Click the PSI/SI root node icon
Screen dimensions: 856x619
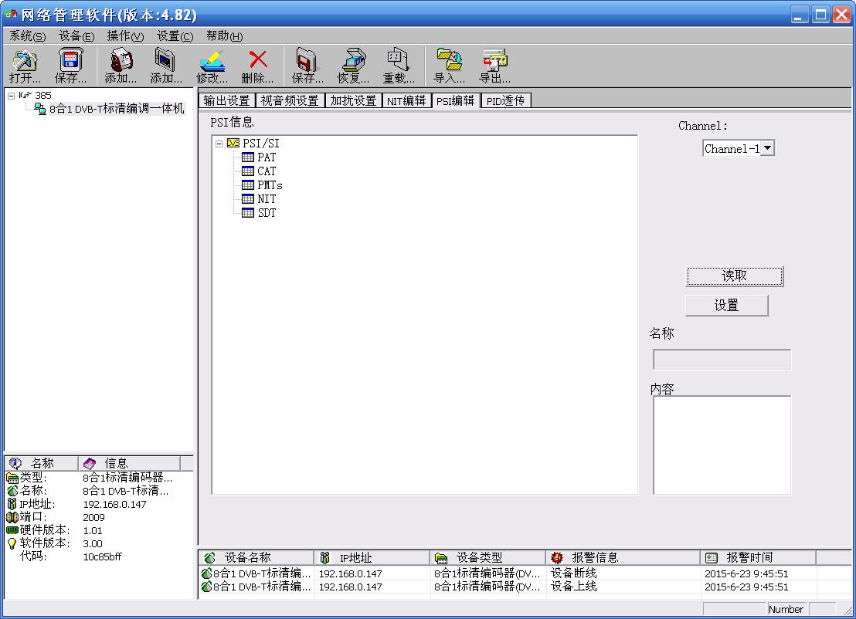tap(233, 144)
